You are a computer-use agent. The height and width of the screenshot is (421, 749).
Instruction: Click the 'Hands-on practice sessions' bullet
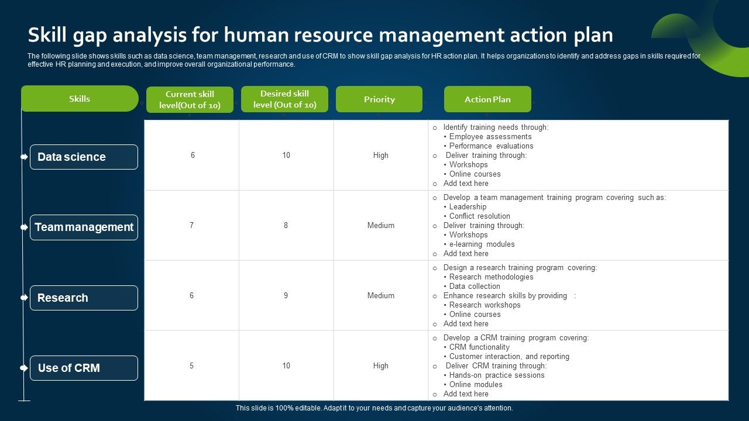(497, 375)
